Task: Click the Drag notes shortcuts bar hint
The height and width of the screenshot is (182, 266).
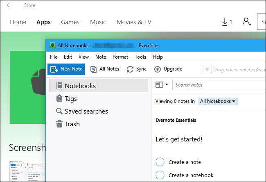Action: tap(239, 70)
